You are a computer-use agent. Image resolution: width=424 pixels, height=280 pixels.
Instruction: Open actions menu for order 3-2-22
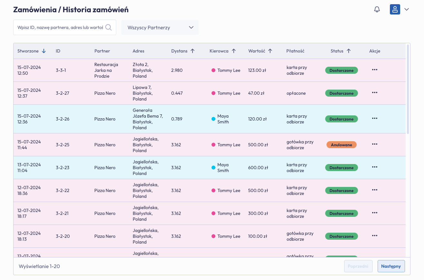coord(374,190)
